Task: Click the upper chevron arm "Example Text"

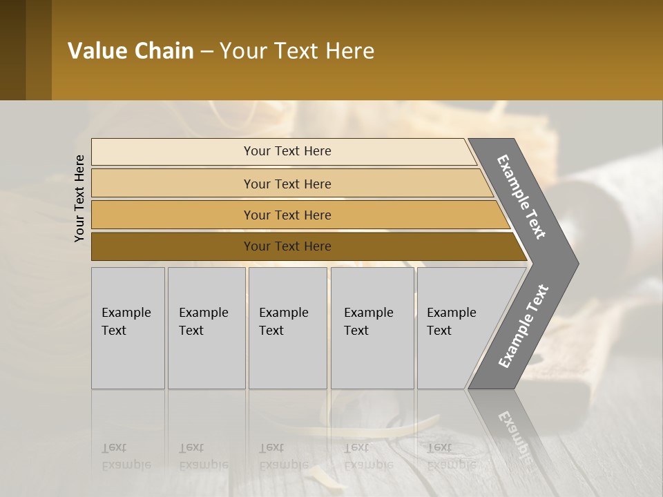Action: tap(523, 196)
